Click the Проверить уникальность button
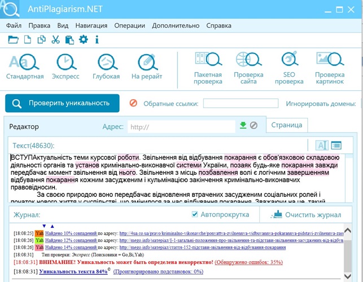The height and width of the screenshot is (282, 363). click(x=62, y=103)
